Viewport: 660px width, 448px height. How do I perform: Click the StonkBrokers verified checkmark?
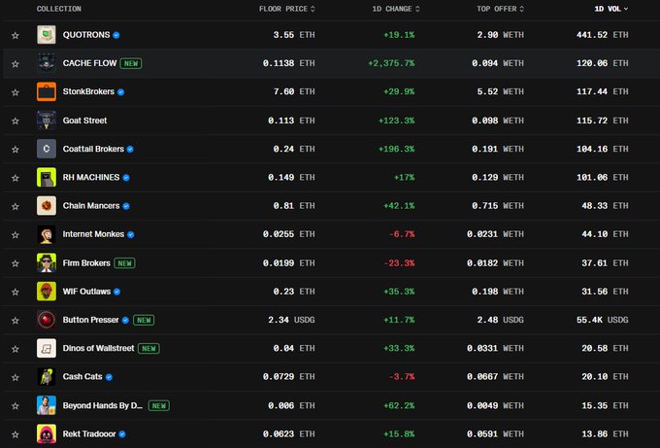click(x=120, y=92)
